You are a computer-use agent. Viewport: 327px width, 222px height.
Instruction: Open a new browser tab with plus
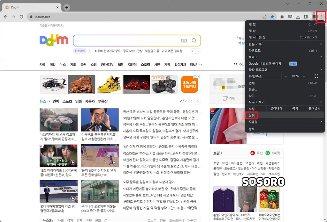click(67, 8)
